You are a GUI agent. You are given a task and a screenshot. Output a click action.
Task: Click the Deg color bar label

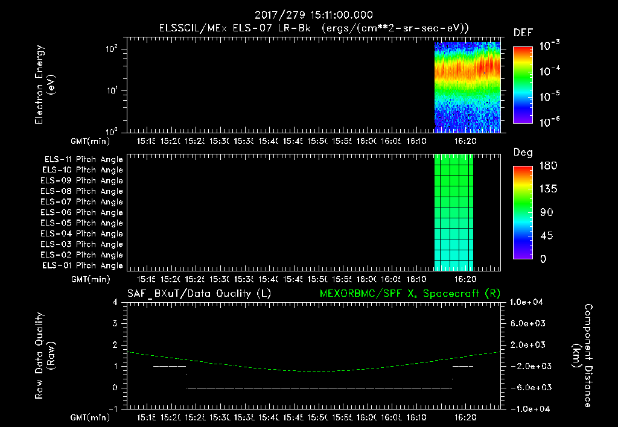click(523, 153)
